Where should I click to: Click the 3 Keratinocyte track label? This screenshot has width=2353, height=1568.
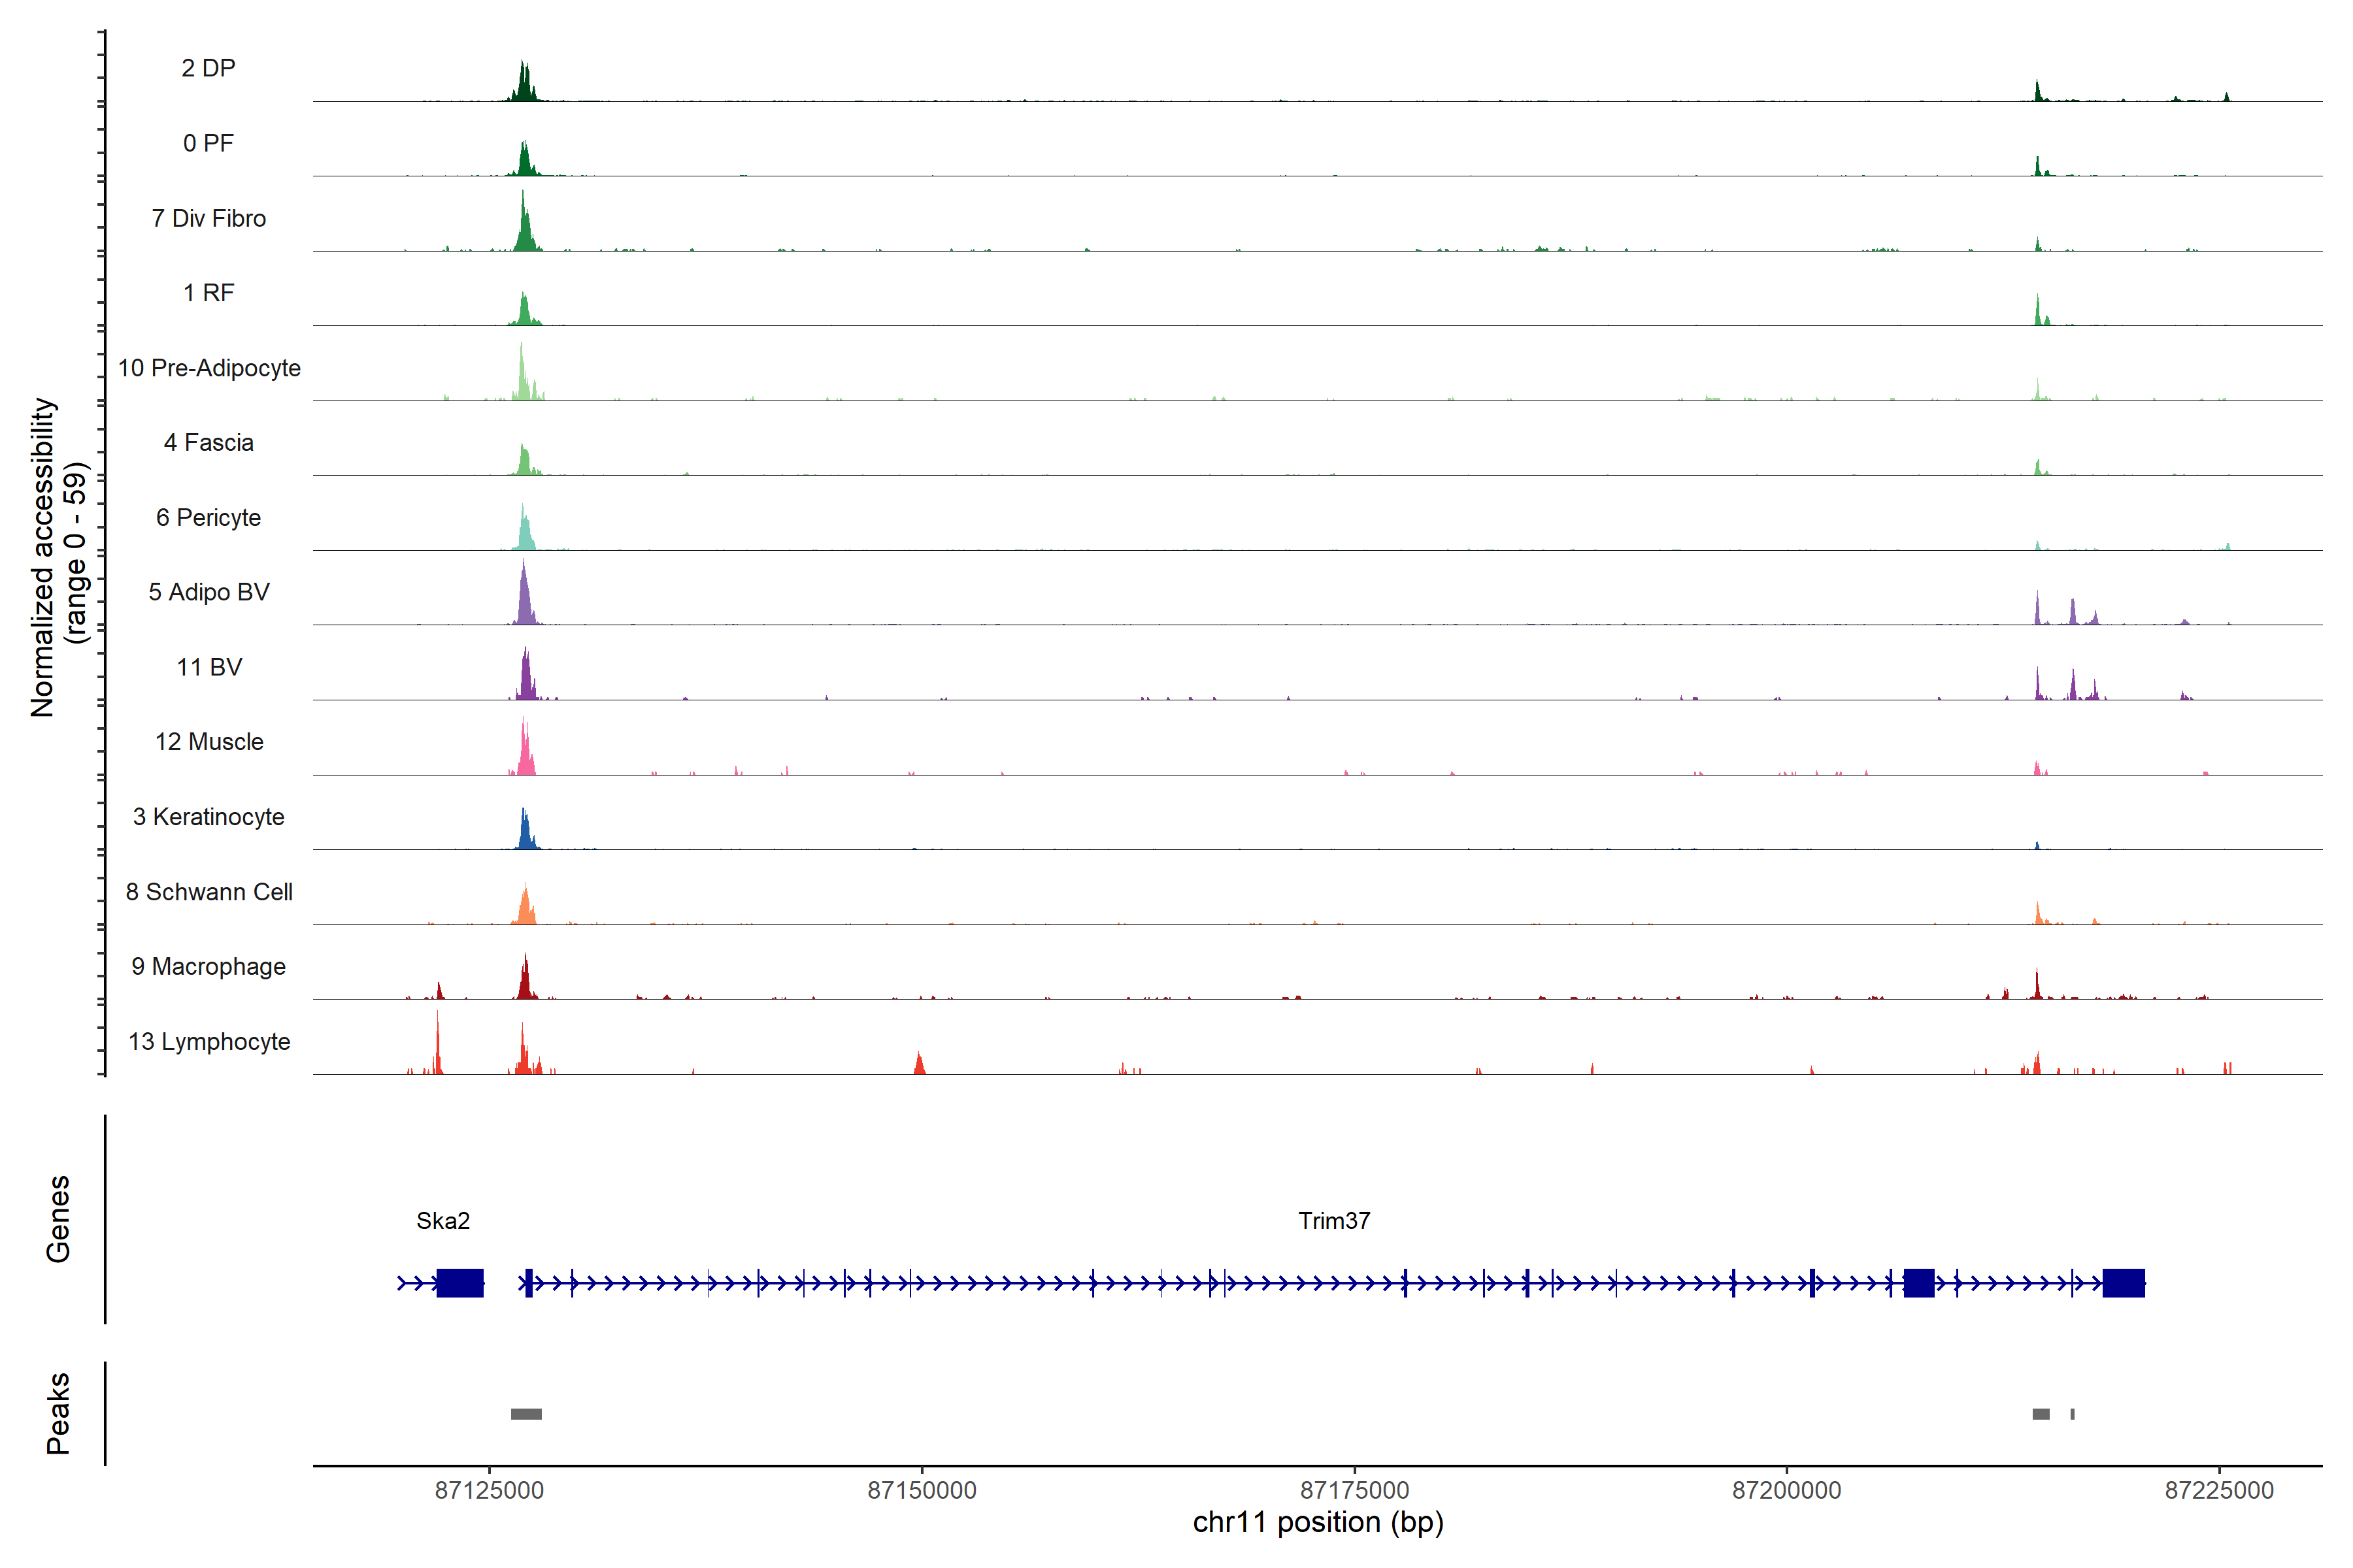(208, 817)
